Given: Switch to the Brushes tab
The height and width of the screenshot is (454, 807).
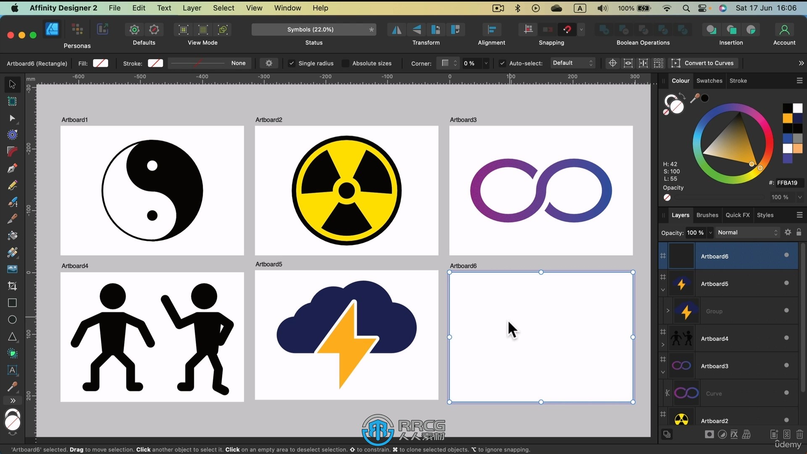Looking at the screenshot, I should point(707,215).
